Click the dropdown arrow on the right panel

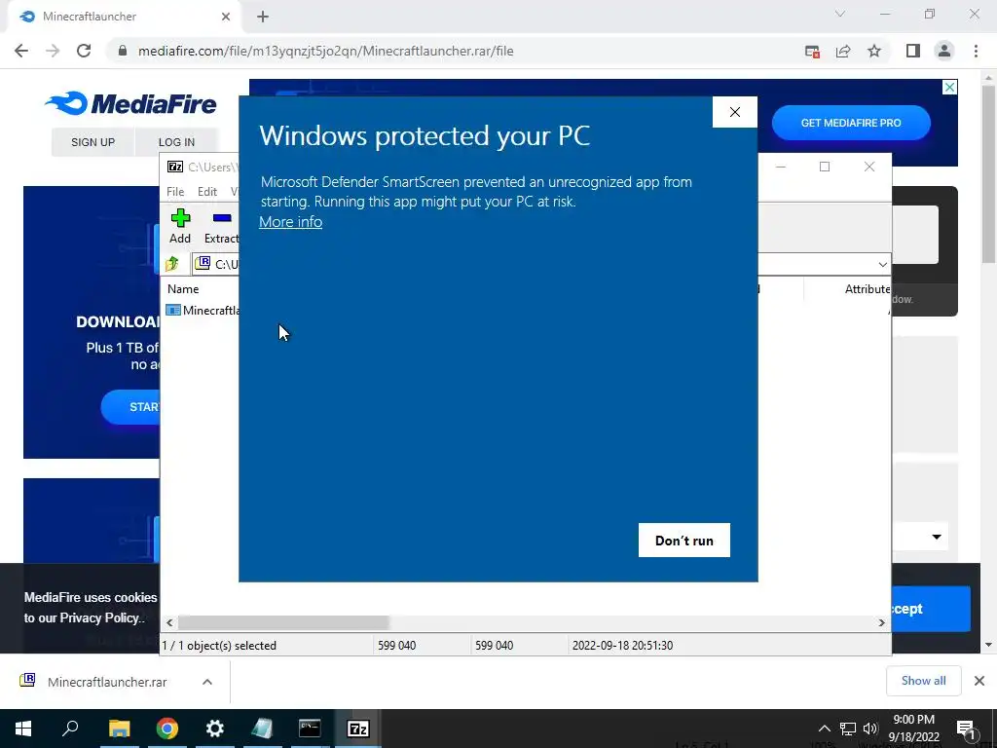(x=937, y=537)
